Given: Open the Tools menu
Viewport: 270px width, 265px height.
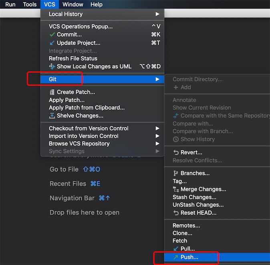Looking at the screenshot, I should coord(30,4).
